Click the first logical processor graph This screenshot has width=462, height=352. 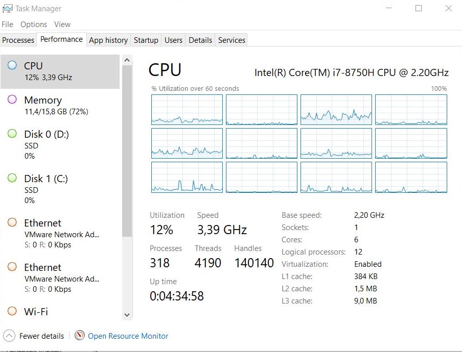(187, 110)
